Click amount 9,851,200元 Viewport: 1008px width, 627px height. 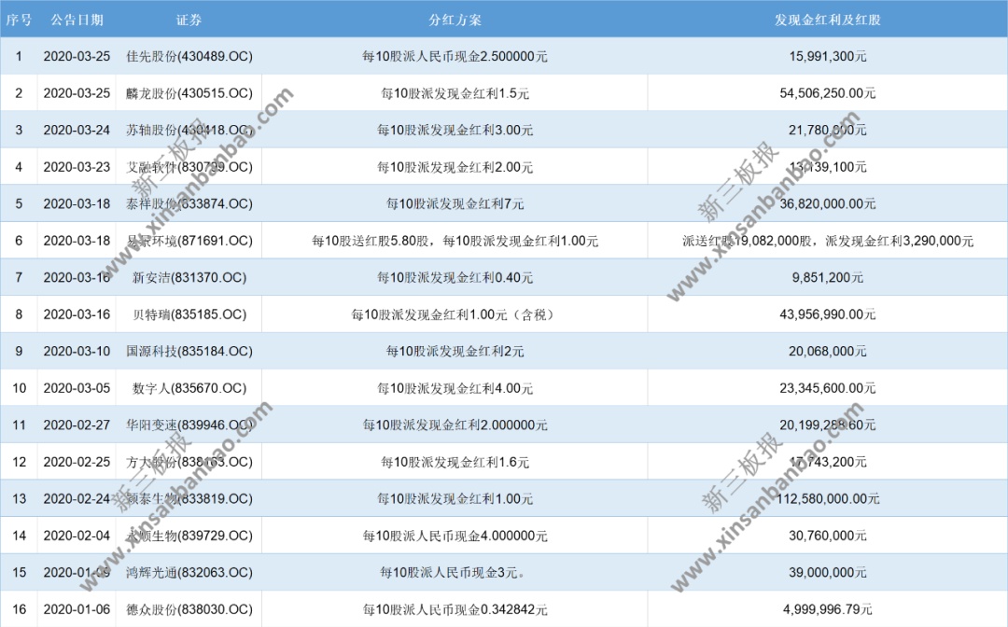(x=827, y=277)
